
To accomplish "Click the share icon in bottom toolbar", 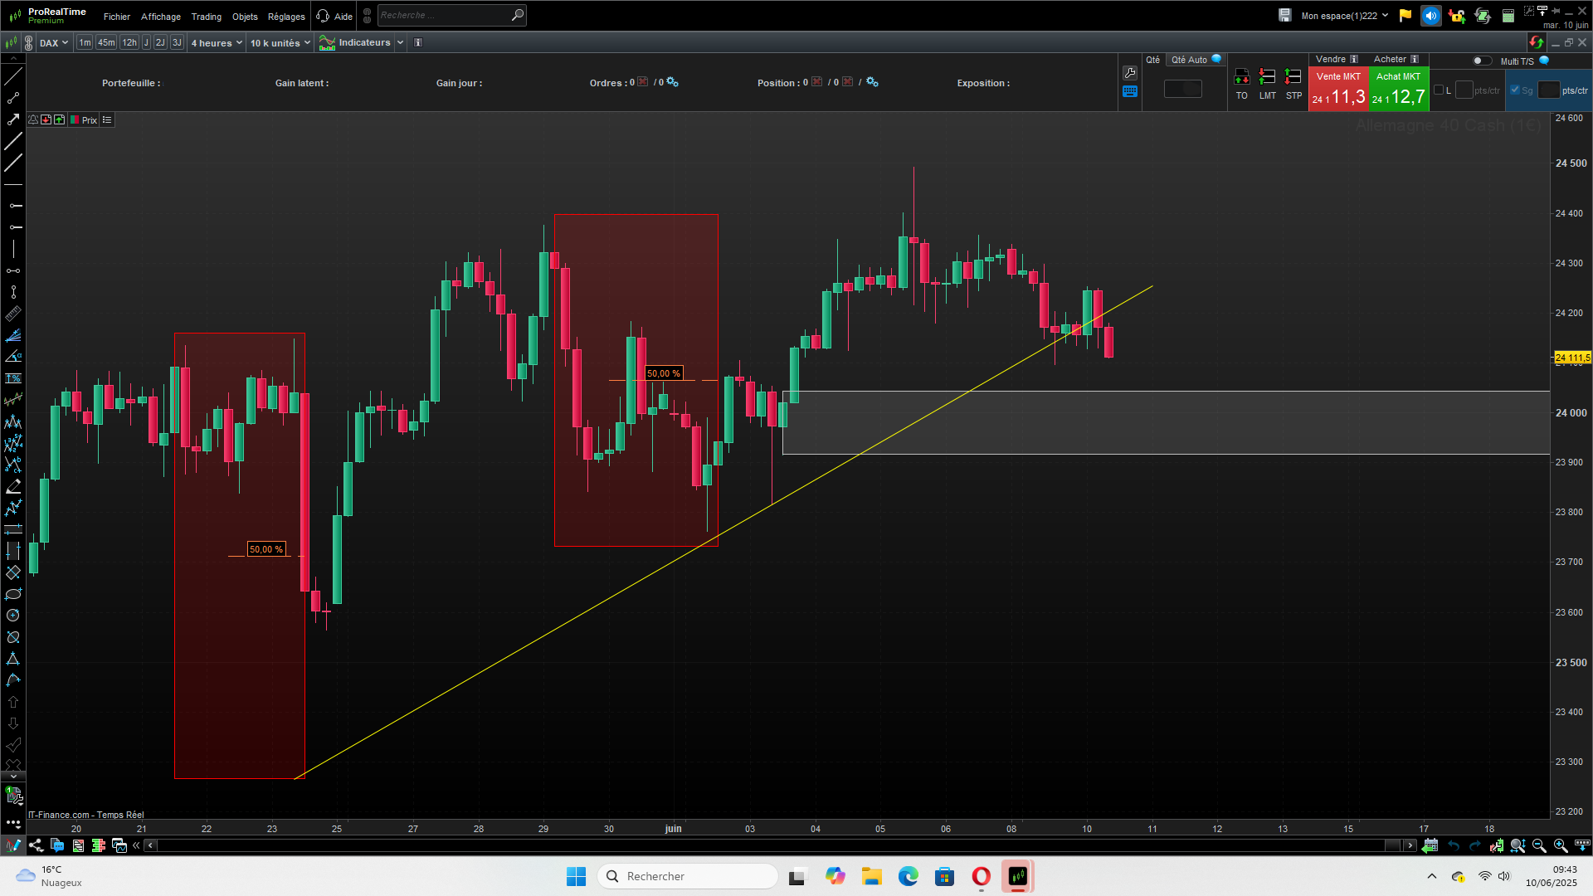I will (36, 845).
